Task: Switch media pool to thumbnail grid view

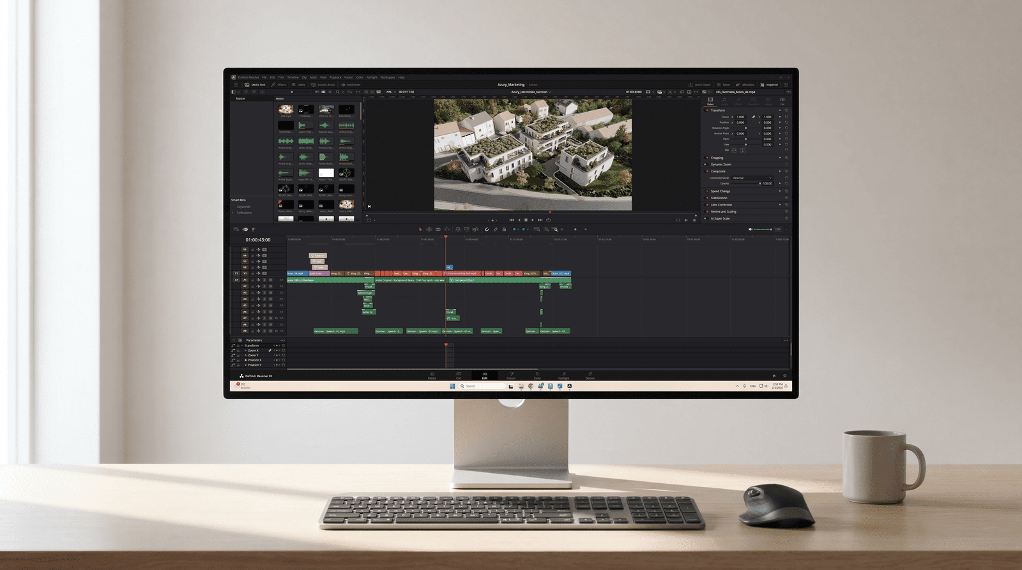Action: [x=323, y=92]
